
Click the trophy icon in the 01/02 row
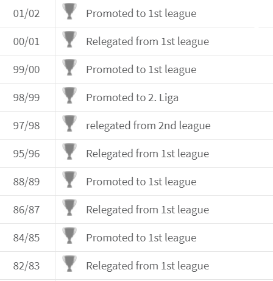click(69, 12)
